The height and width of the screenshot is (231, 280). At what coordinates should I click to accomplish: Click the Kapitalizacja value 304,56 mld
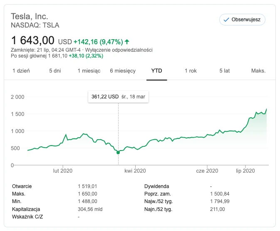coord(90,209)
